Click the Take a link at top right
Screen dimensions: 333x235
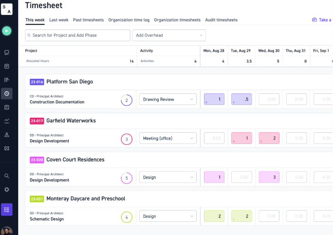[322, 20]
